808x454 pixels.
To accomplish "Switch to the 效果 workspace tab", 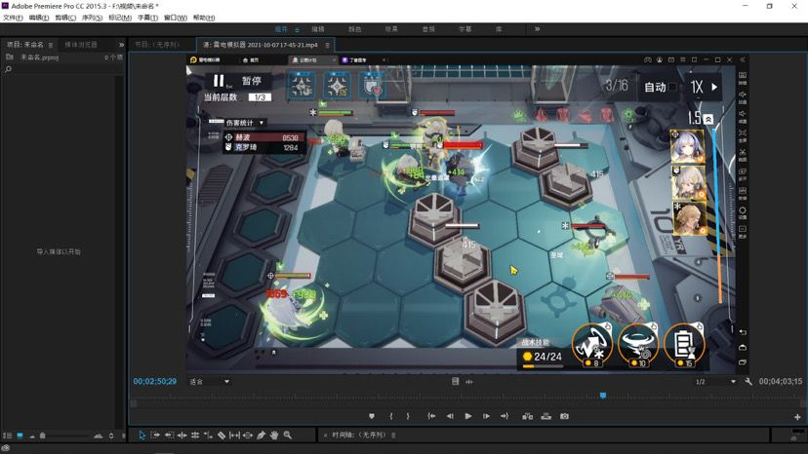I will (x=391, y=29).
